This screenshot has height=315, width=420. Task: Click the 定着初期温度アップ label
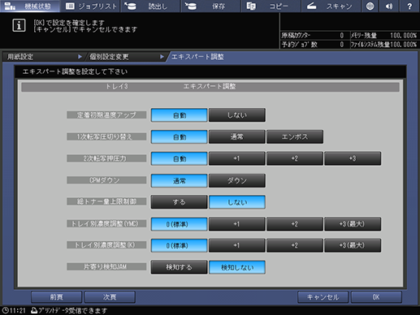point(106,114)
